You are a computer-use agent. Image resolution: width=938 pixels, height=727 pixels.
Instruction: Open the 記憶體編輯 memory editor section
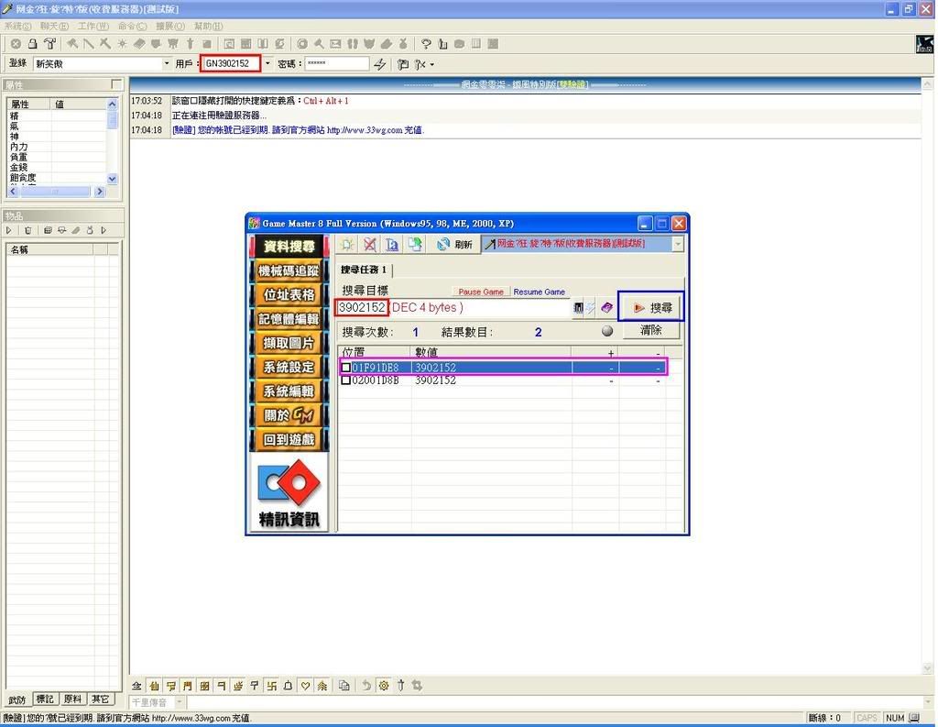[289, 319]
